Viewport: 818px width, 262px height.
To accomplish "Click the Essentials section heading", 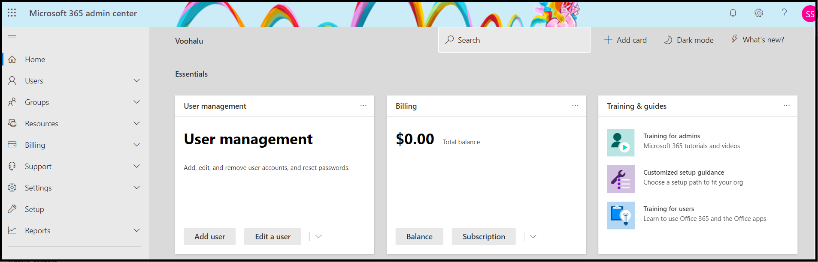I will pyautogui.click(x=191, y=74).
